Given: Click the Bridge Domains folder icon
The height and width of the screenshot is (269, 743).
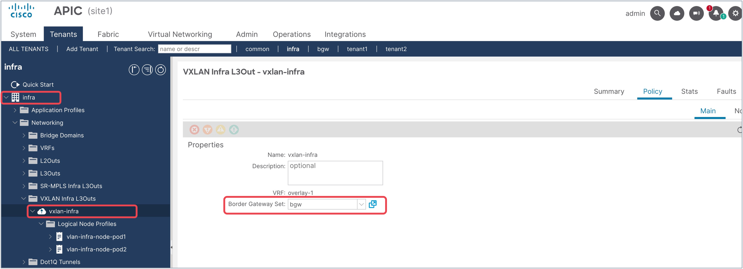Looking at the screenshot, I should coord(33,135).
